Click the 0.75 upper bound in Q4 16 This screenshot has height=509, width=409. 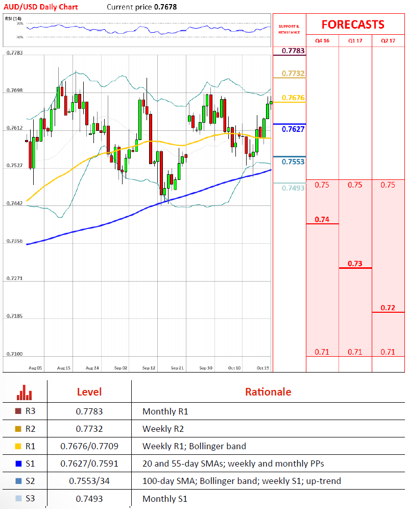click(322, 184)
